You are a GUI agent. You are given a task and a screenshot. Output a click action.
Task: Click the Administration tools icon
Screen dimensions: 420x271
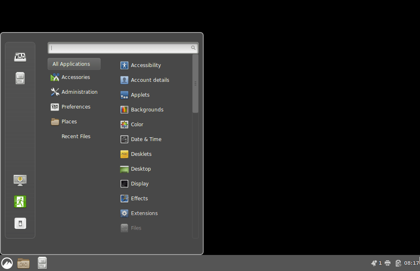pos(55,92)
